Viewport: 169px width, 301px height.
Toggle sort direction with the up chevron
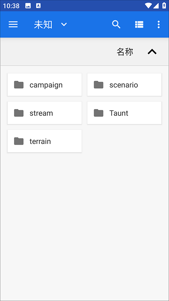152,52
